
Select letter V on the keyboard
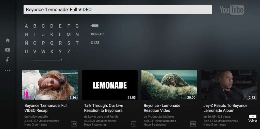(35, 52)
